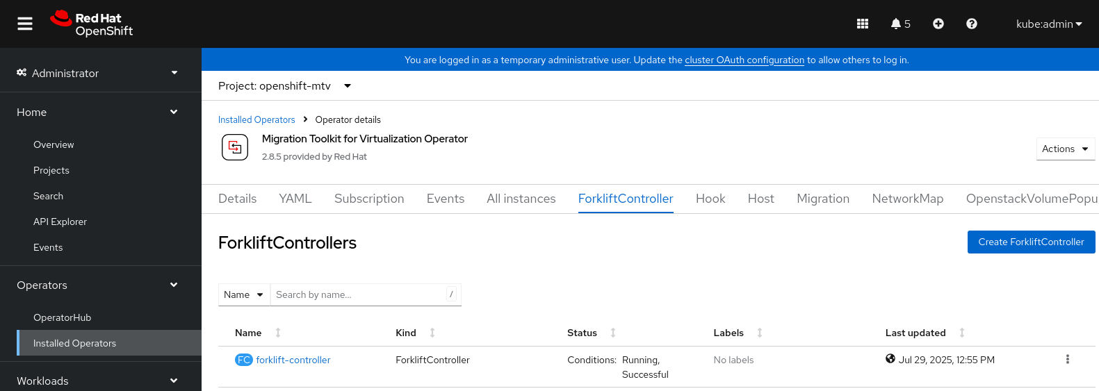Click the Create ForkliftController button
This screenshot has height=391, width=1099.
click(x=1031, y=242)
